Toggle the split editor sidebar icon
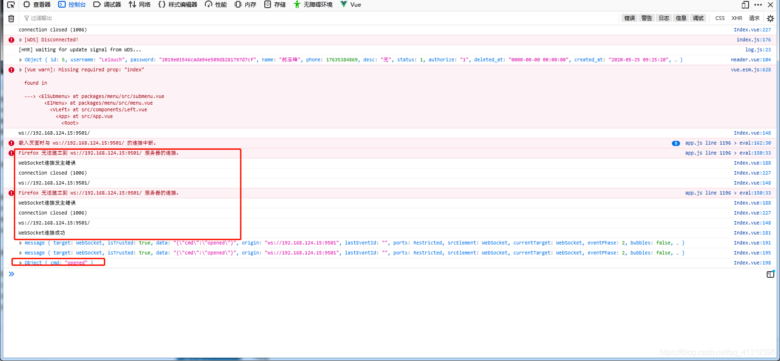Image resolution: width=780 pixels, height=361 pixels. click(770, 274)
